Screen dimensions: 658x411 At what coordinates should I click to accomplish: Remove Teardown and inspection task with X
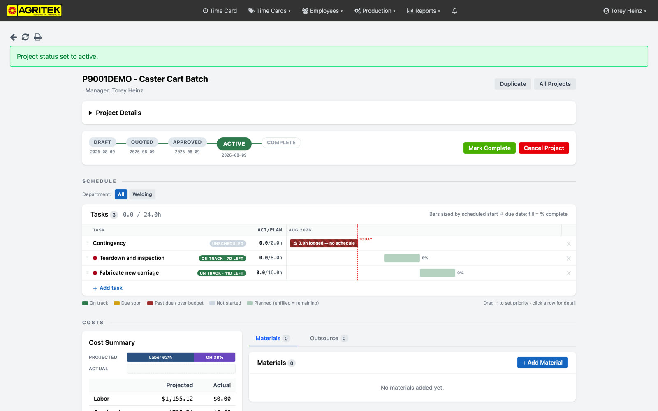click(x=569, y=259)
